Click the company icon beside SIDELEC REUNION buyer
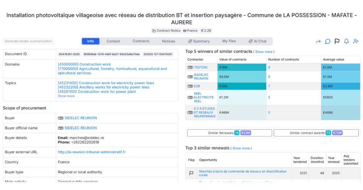 pyautogui.click(x=61, y=118)
